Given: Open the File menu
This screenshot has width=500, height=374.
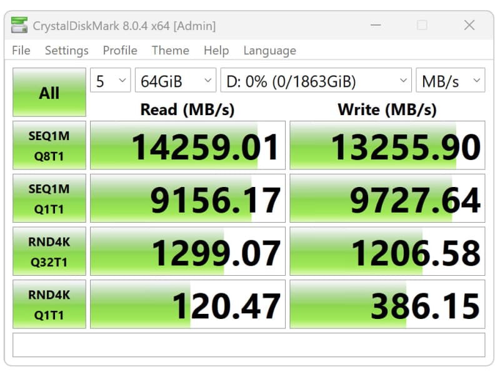Looking at the screenshot, I should [x=21, y=51].
